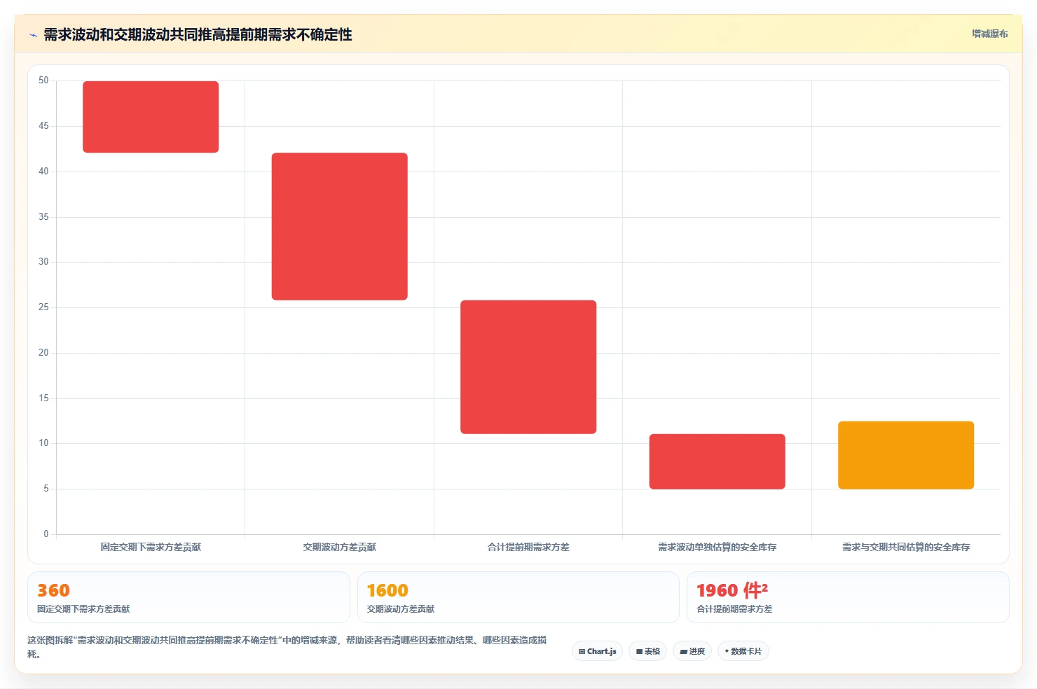1037x689 pixels.
Task: Click the x-axis label 需求波动单独估算的安全库存
Action: coord(717,547)
